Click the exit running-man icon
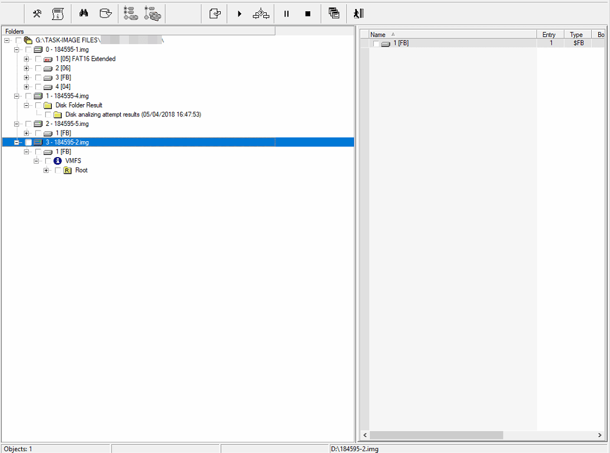This screenshot has height=453, width=610. coord(359,14)
